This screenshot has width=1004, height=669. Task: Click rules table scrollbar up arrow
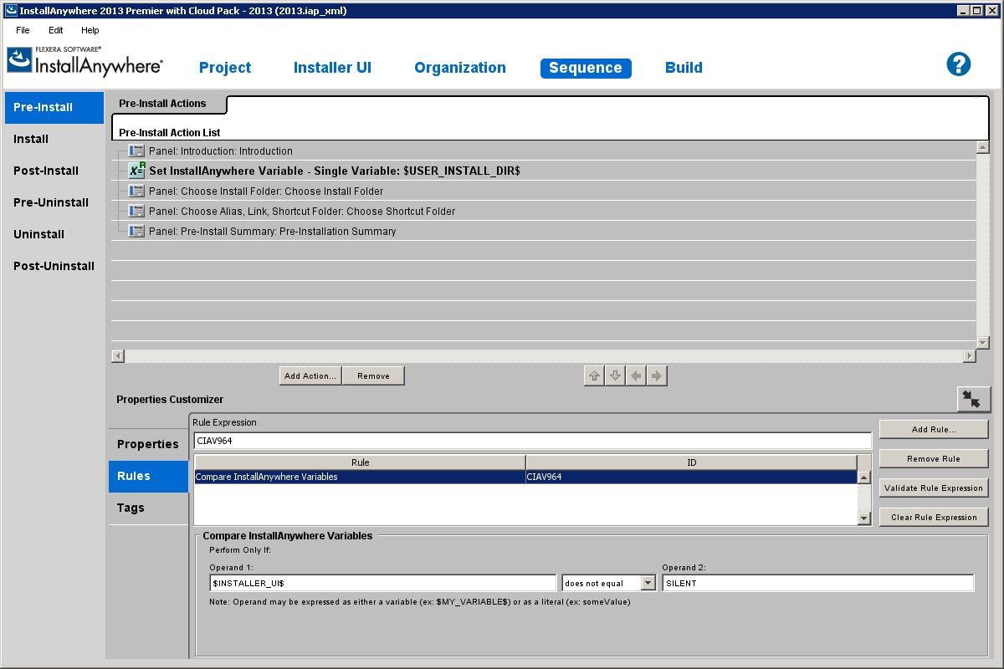click(x=864, y=477)
